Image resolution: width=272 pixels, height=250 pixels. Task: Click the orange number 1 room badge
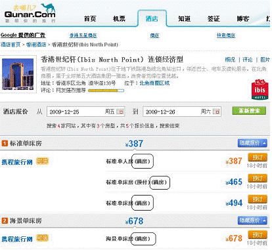(5, 144)
